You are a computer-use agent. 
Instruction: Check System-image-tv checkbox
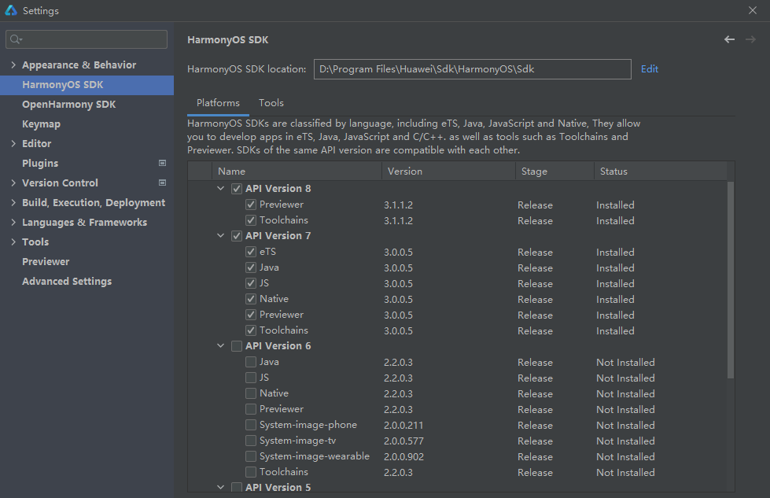[251, 440]
